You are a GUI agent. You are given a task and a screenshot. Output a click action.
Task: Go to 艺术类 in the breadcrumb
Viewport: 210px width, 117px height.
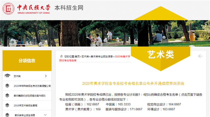85,57
